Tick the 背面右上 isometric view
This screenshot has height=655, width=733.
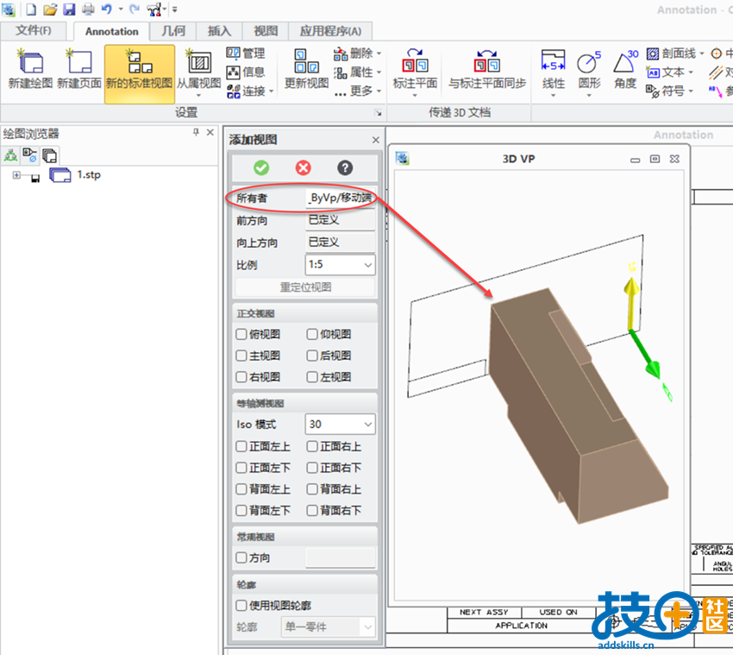point(312,489)
